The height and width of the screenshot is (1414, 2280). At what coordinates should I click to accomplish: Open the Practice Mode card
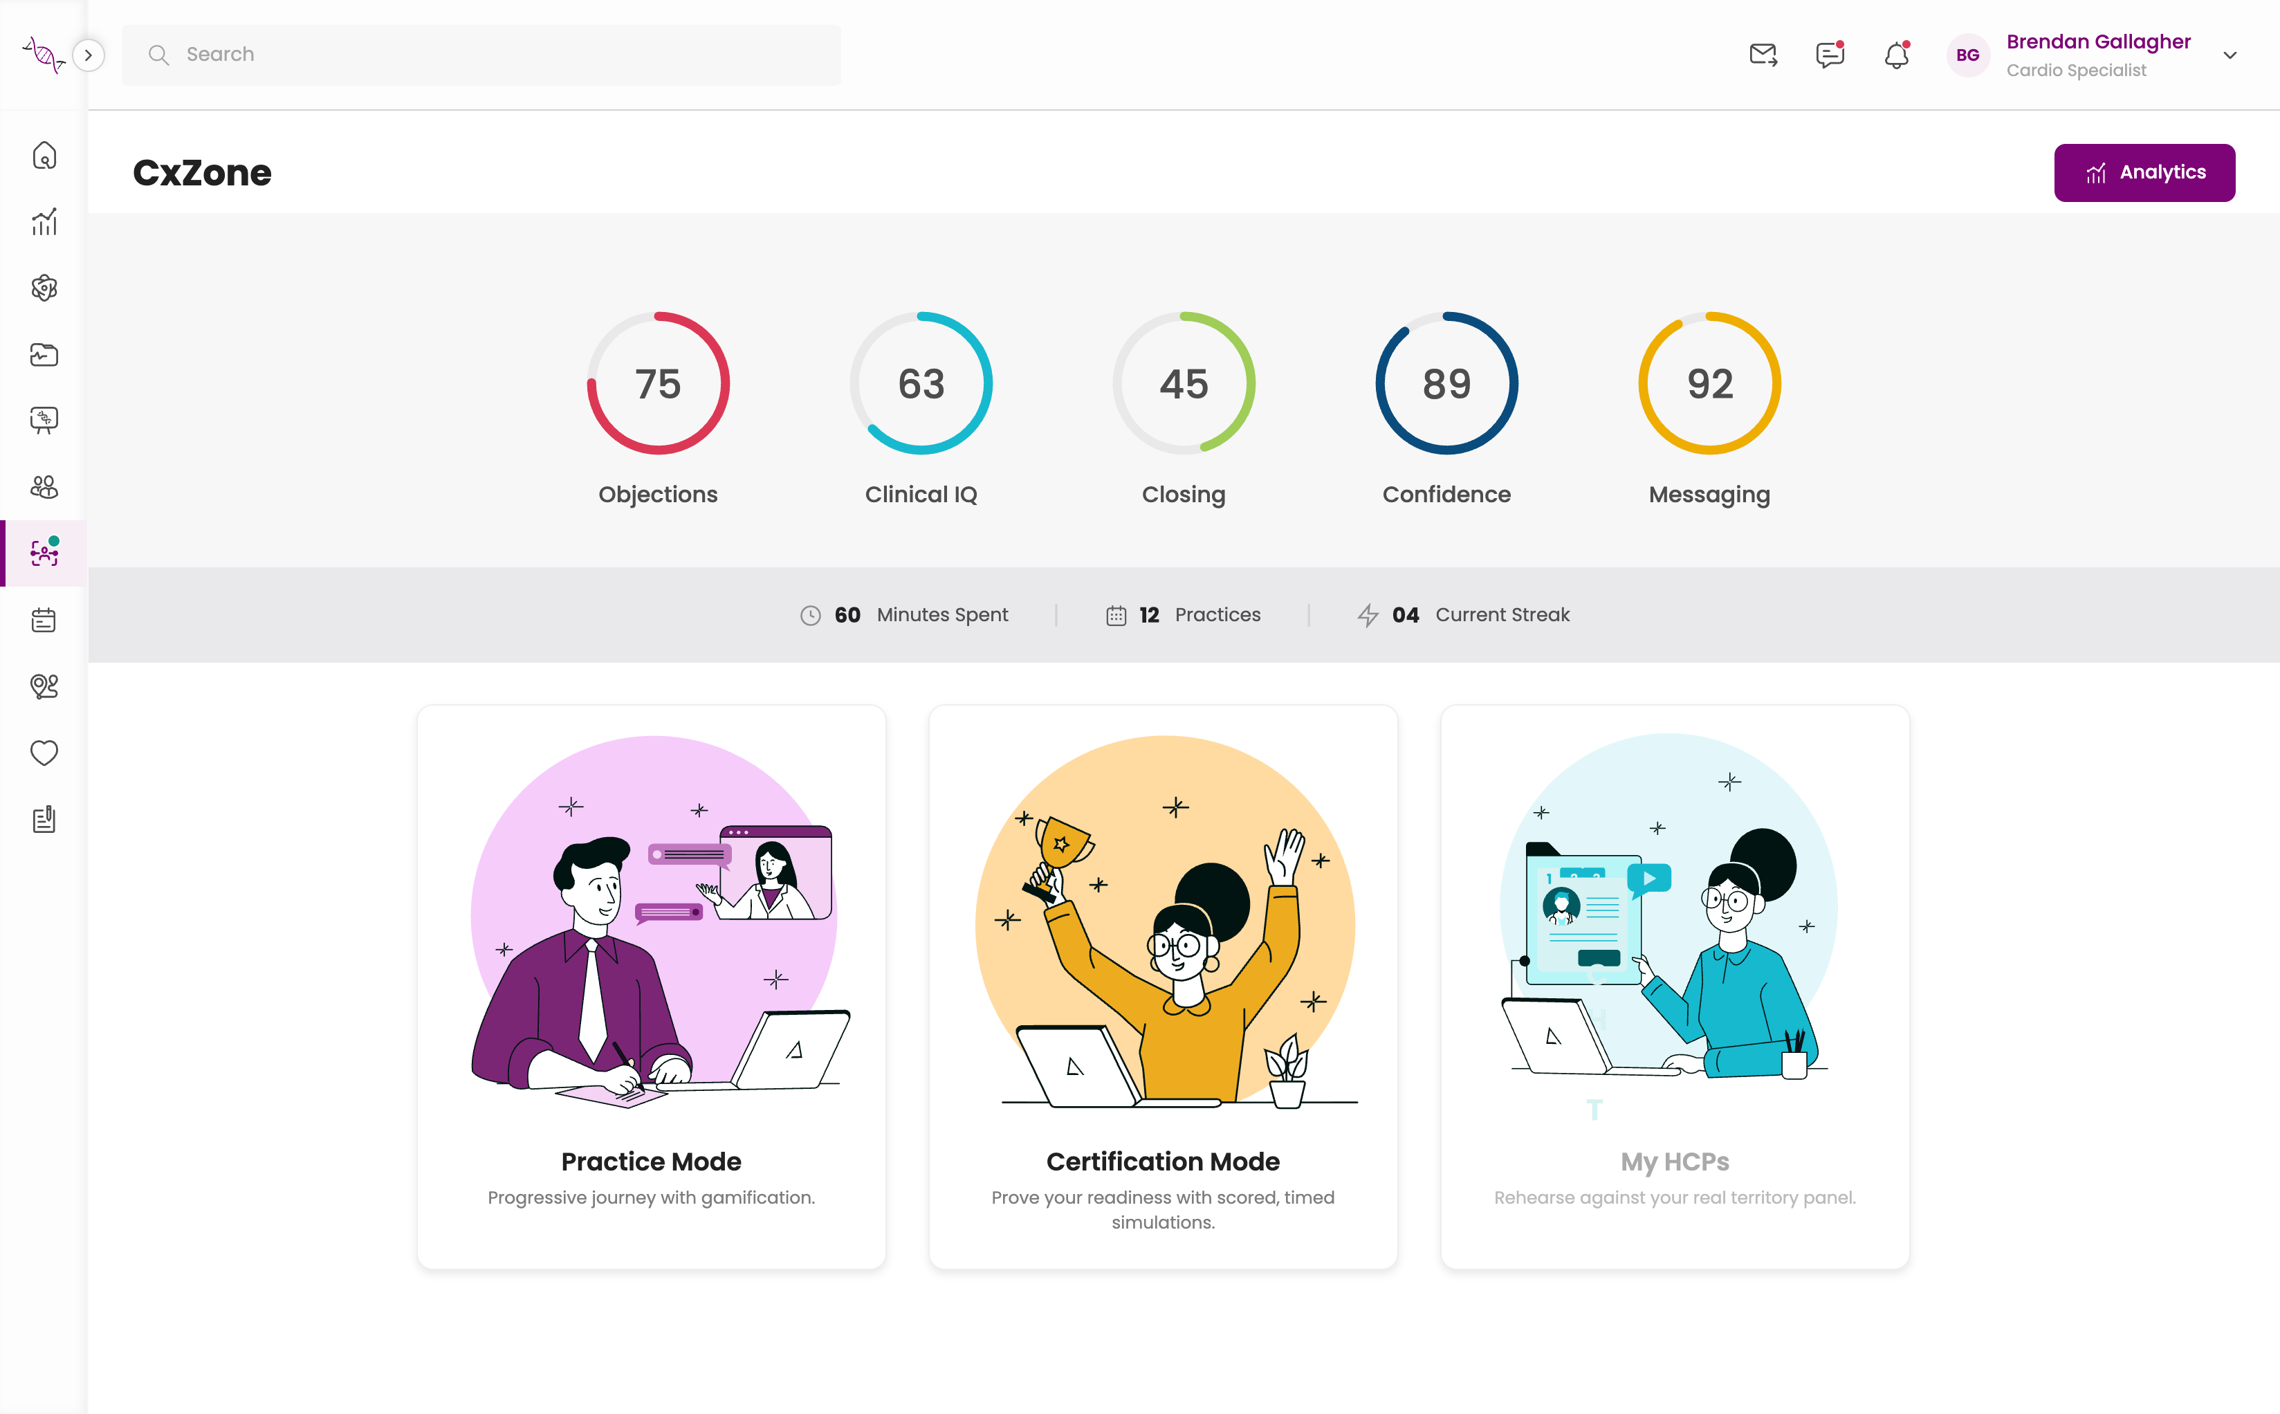(x=651, y=986)
